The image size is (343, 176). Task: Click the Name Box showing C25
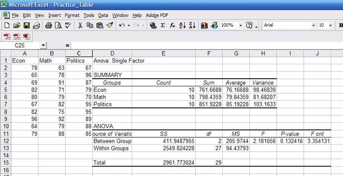coord(20,45)
